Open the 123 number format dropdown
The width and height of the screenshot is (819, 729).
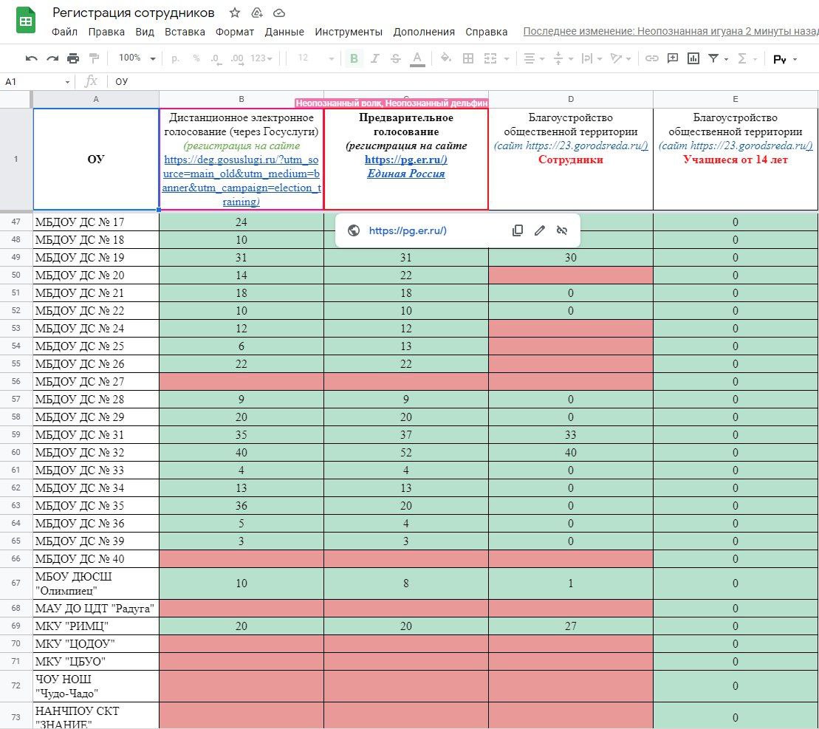[261, 58]
